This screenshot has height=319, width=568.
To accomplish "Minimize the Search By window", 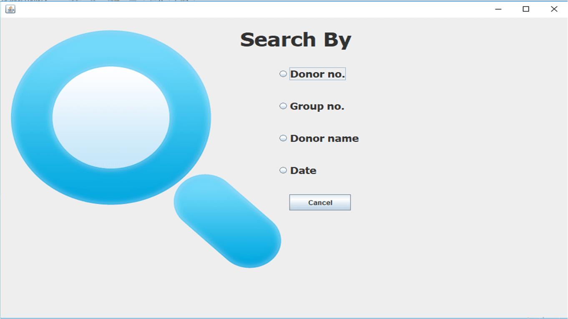I will 498,9.
